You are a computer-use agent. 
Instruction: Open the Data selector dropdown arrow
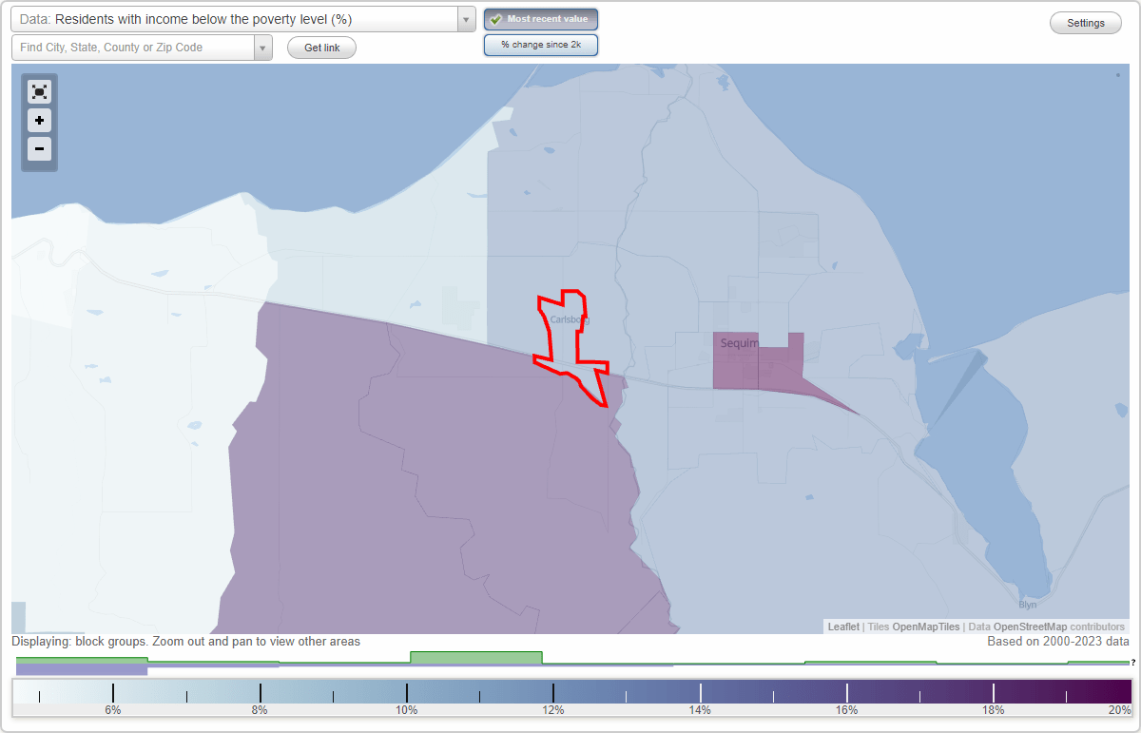465,18
